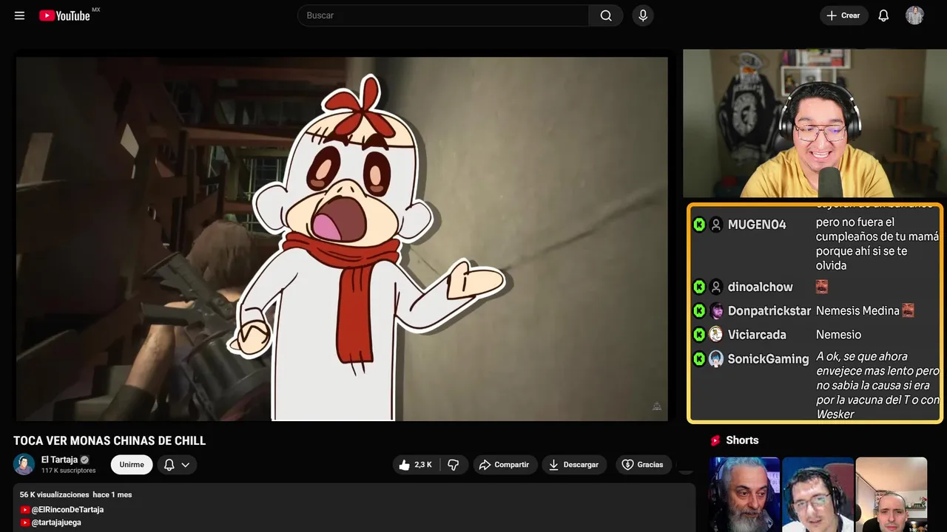Click Viciarcada username in chat
Screen dimensions: 947x532
[x=757, y=335]
